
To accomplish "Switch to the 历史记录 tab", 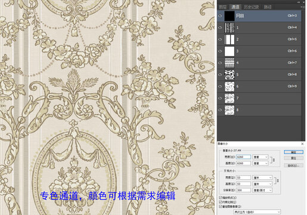I will (x=252, y=7).
